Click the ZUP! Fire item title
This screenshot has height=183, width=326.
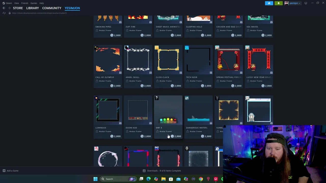(130, 27)
